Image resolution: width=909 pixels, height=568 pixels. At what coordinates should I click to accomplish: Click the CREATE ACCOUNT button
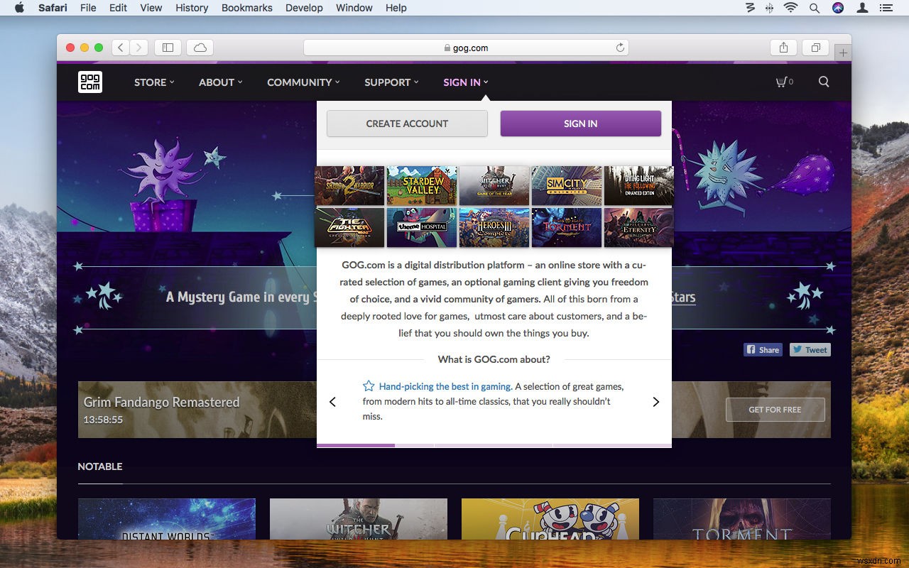[407, 123]
